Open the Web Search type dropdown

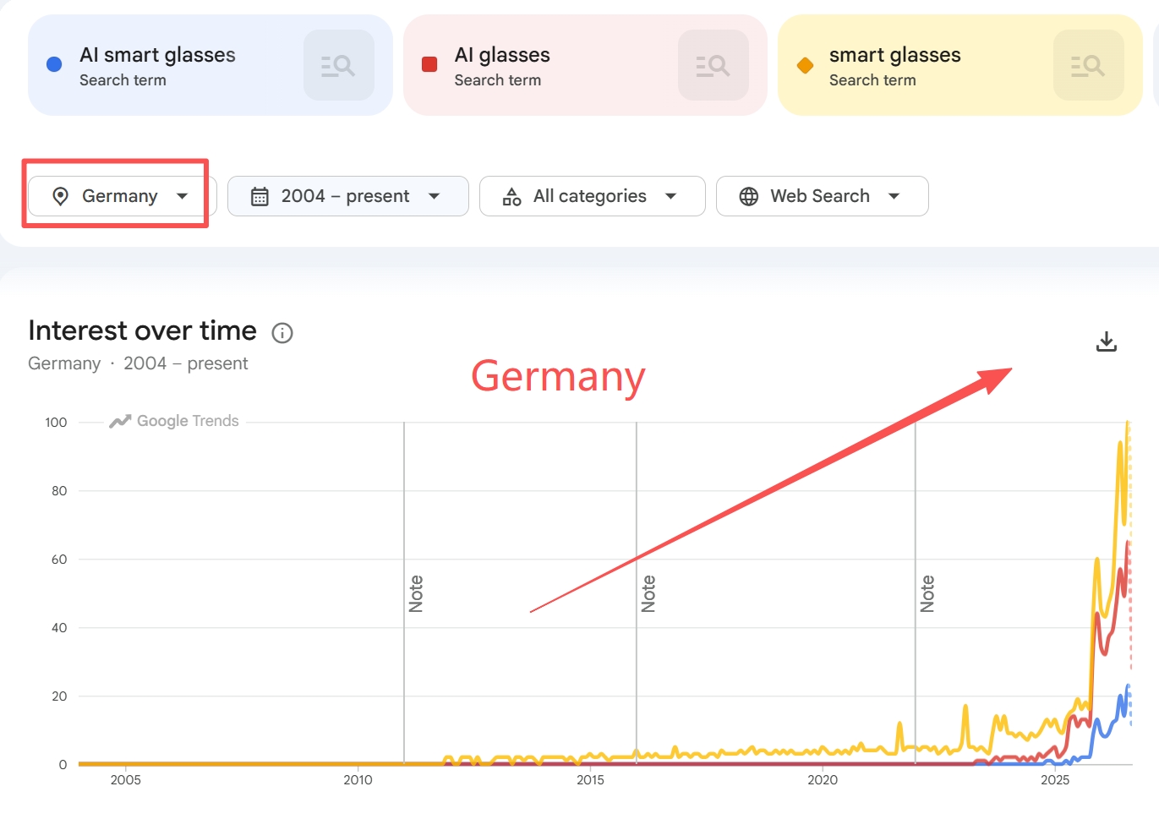coord(823,196)
